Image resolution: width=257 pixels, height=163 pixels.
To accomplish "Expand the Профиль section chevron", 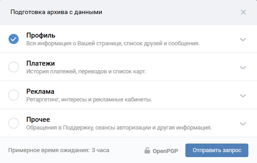I will click(x=243, y=39).
